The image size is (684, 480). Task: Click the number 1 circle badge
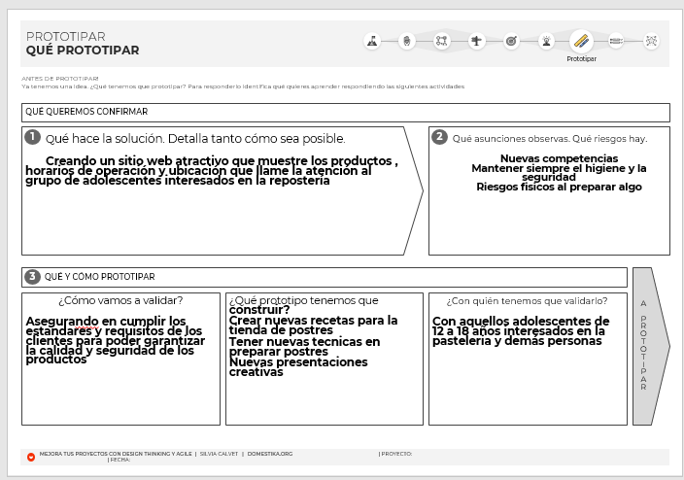(32, 137)
